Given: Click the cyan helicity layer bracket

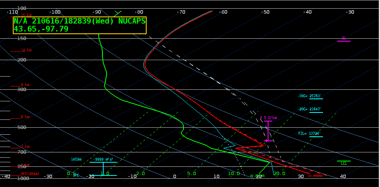Looking at the screenshot, I should [103, 168].
